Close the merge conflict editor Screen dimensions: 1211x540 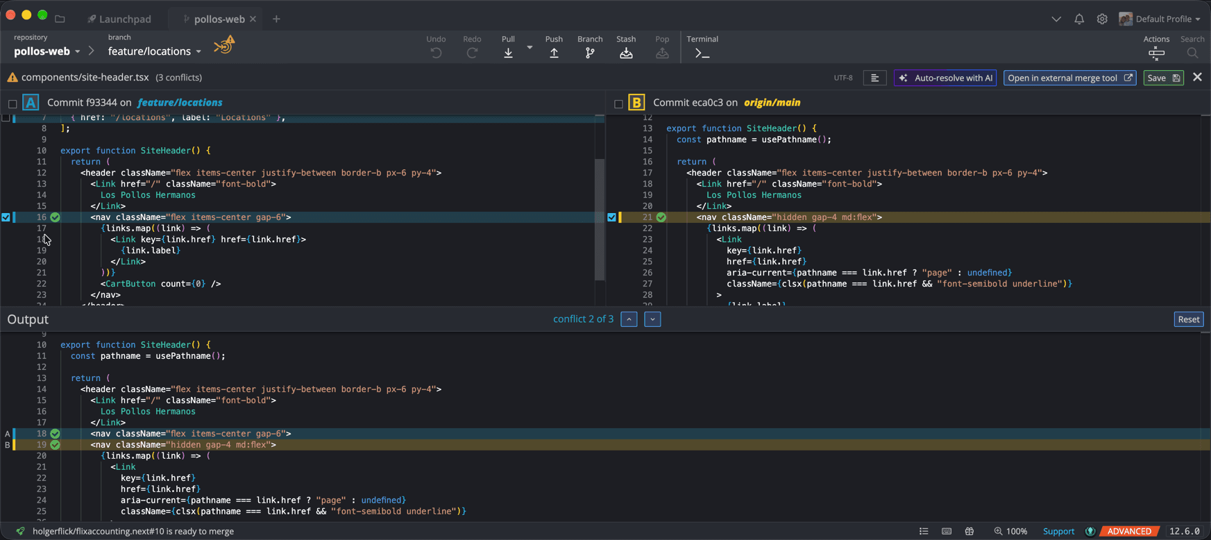(x=1197, y=77)
